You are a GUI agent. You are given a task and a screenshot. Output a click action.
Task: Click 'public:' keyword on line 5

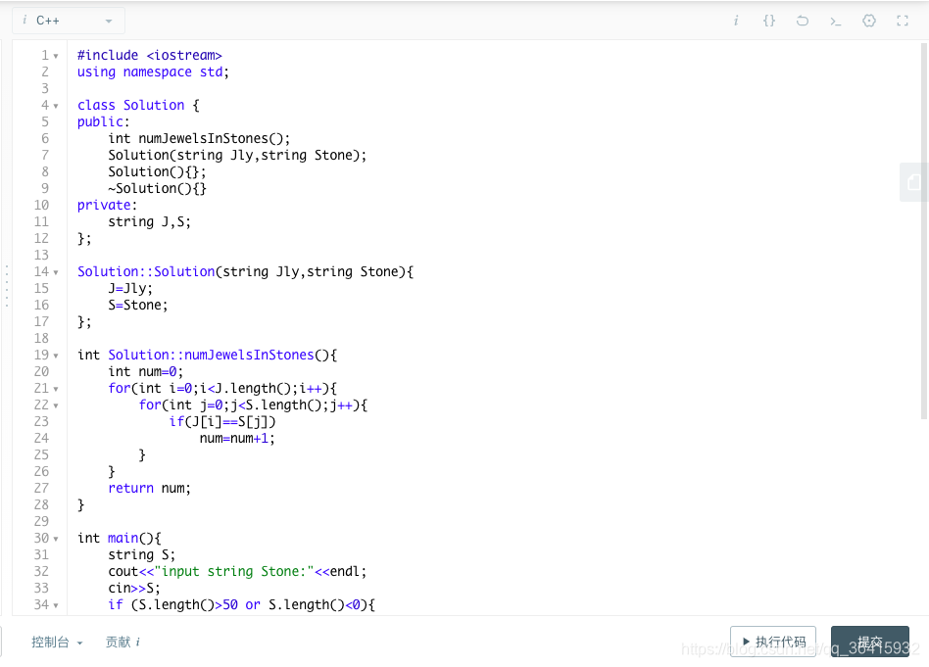click(x=103, y=122)
